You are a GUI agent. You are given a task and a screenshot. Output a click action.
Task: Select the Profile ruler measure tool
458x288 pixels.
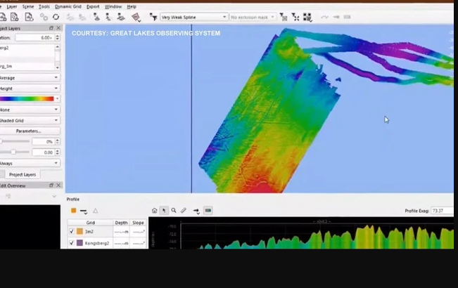click(184, 211)
